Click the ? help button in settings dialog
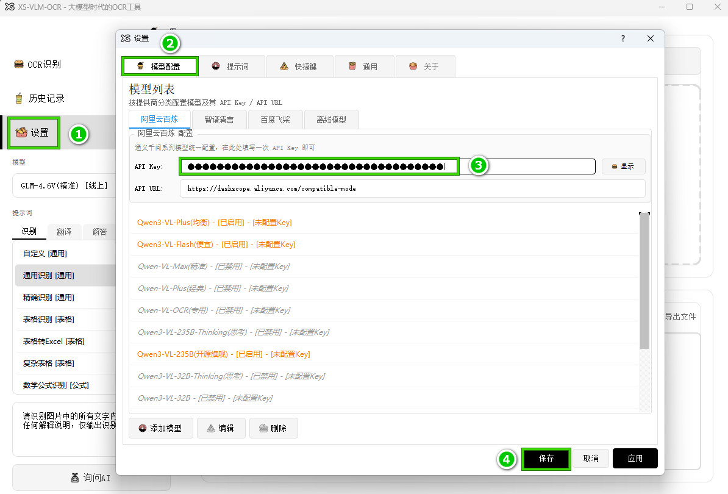Viewport: 728px width, 494px height. coord(623,38)
